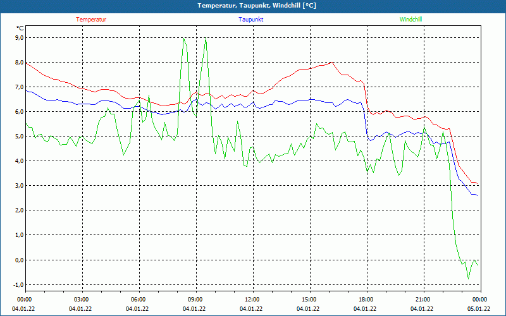The image size is (506, 316).
Task: Click the 04.01.22 date under 12:00
Action: [250, 308]
